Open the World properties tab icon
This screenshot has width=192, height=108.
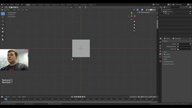(x=160, y=57)
